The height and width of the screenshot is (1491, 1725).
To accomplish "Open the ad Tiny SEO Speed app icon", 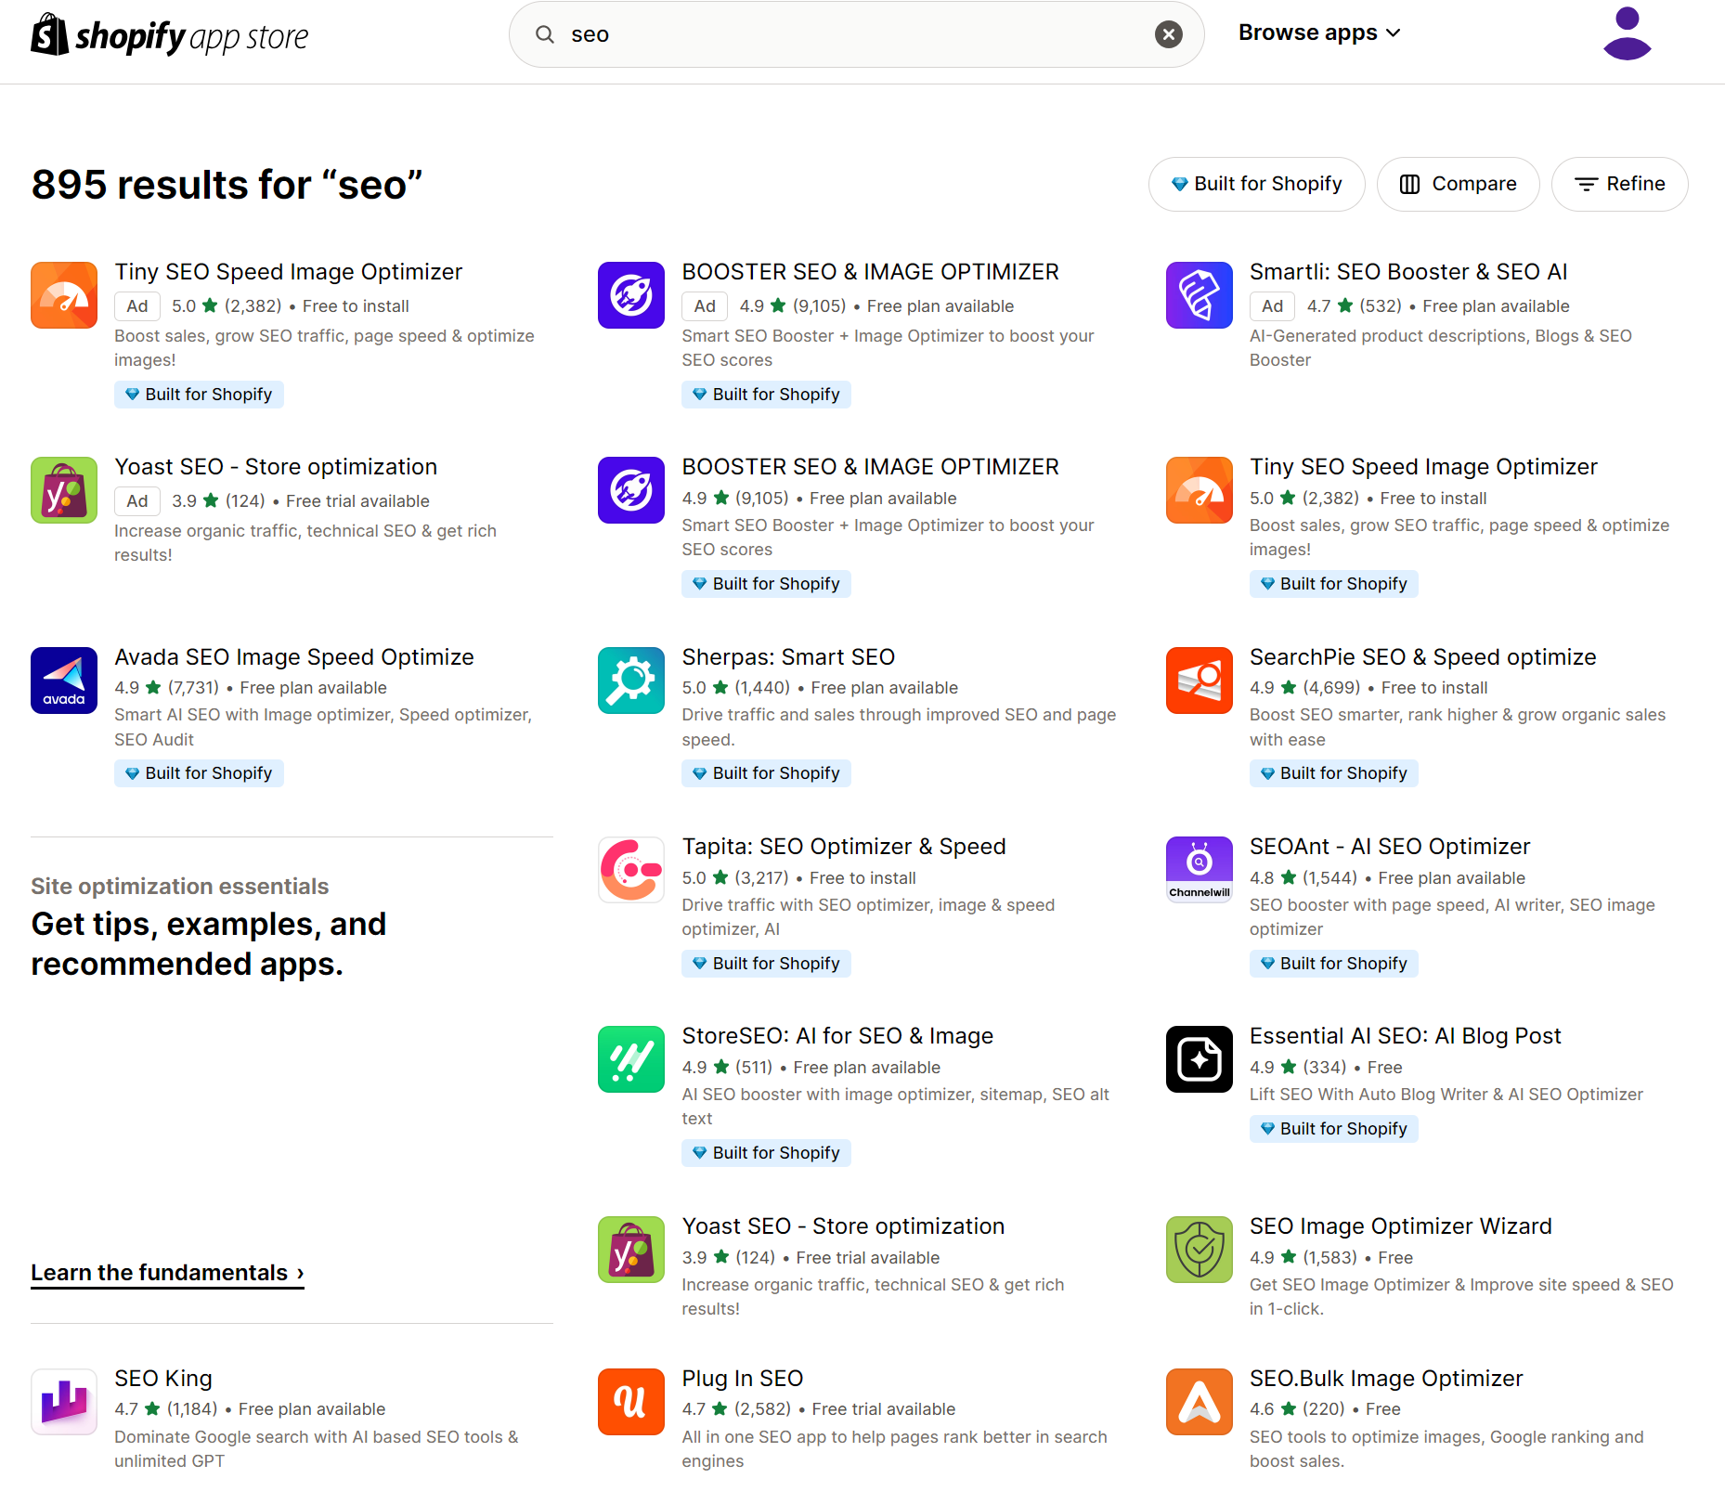I will [x=64, y=295].
